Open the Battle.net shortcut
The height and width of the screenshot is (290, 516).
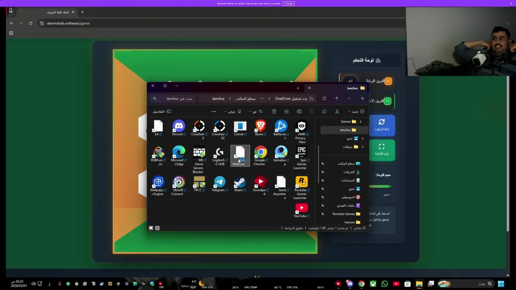(x=281, y=130)
